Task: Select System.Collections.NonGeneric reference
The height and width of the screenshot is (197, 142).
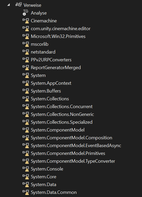Action: (62, 114)
